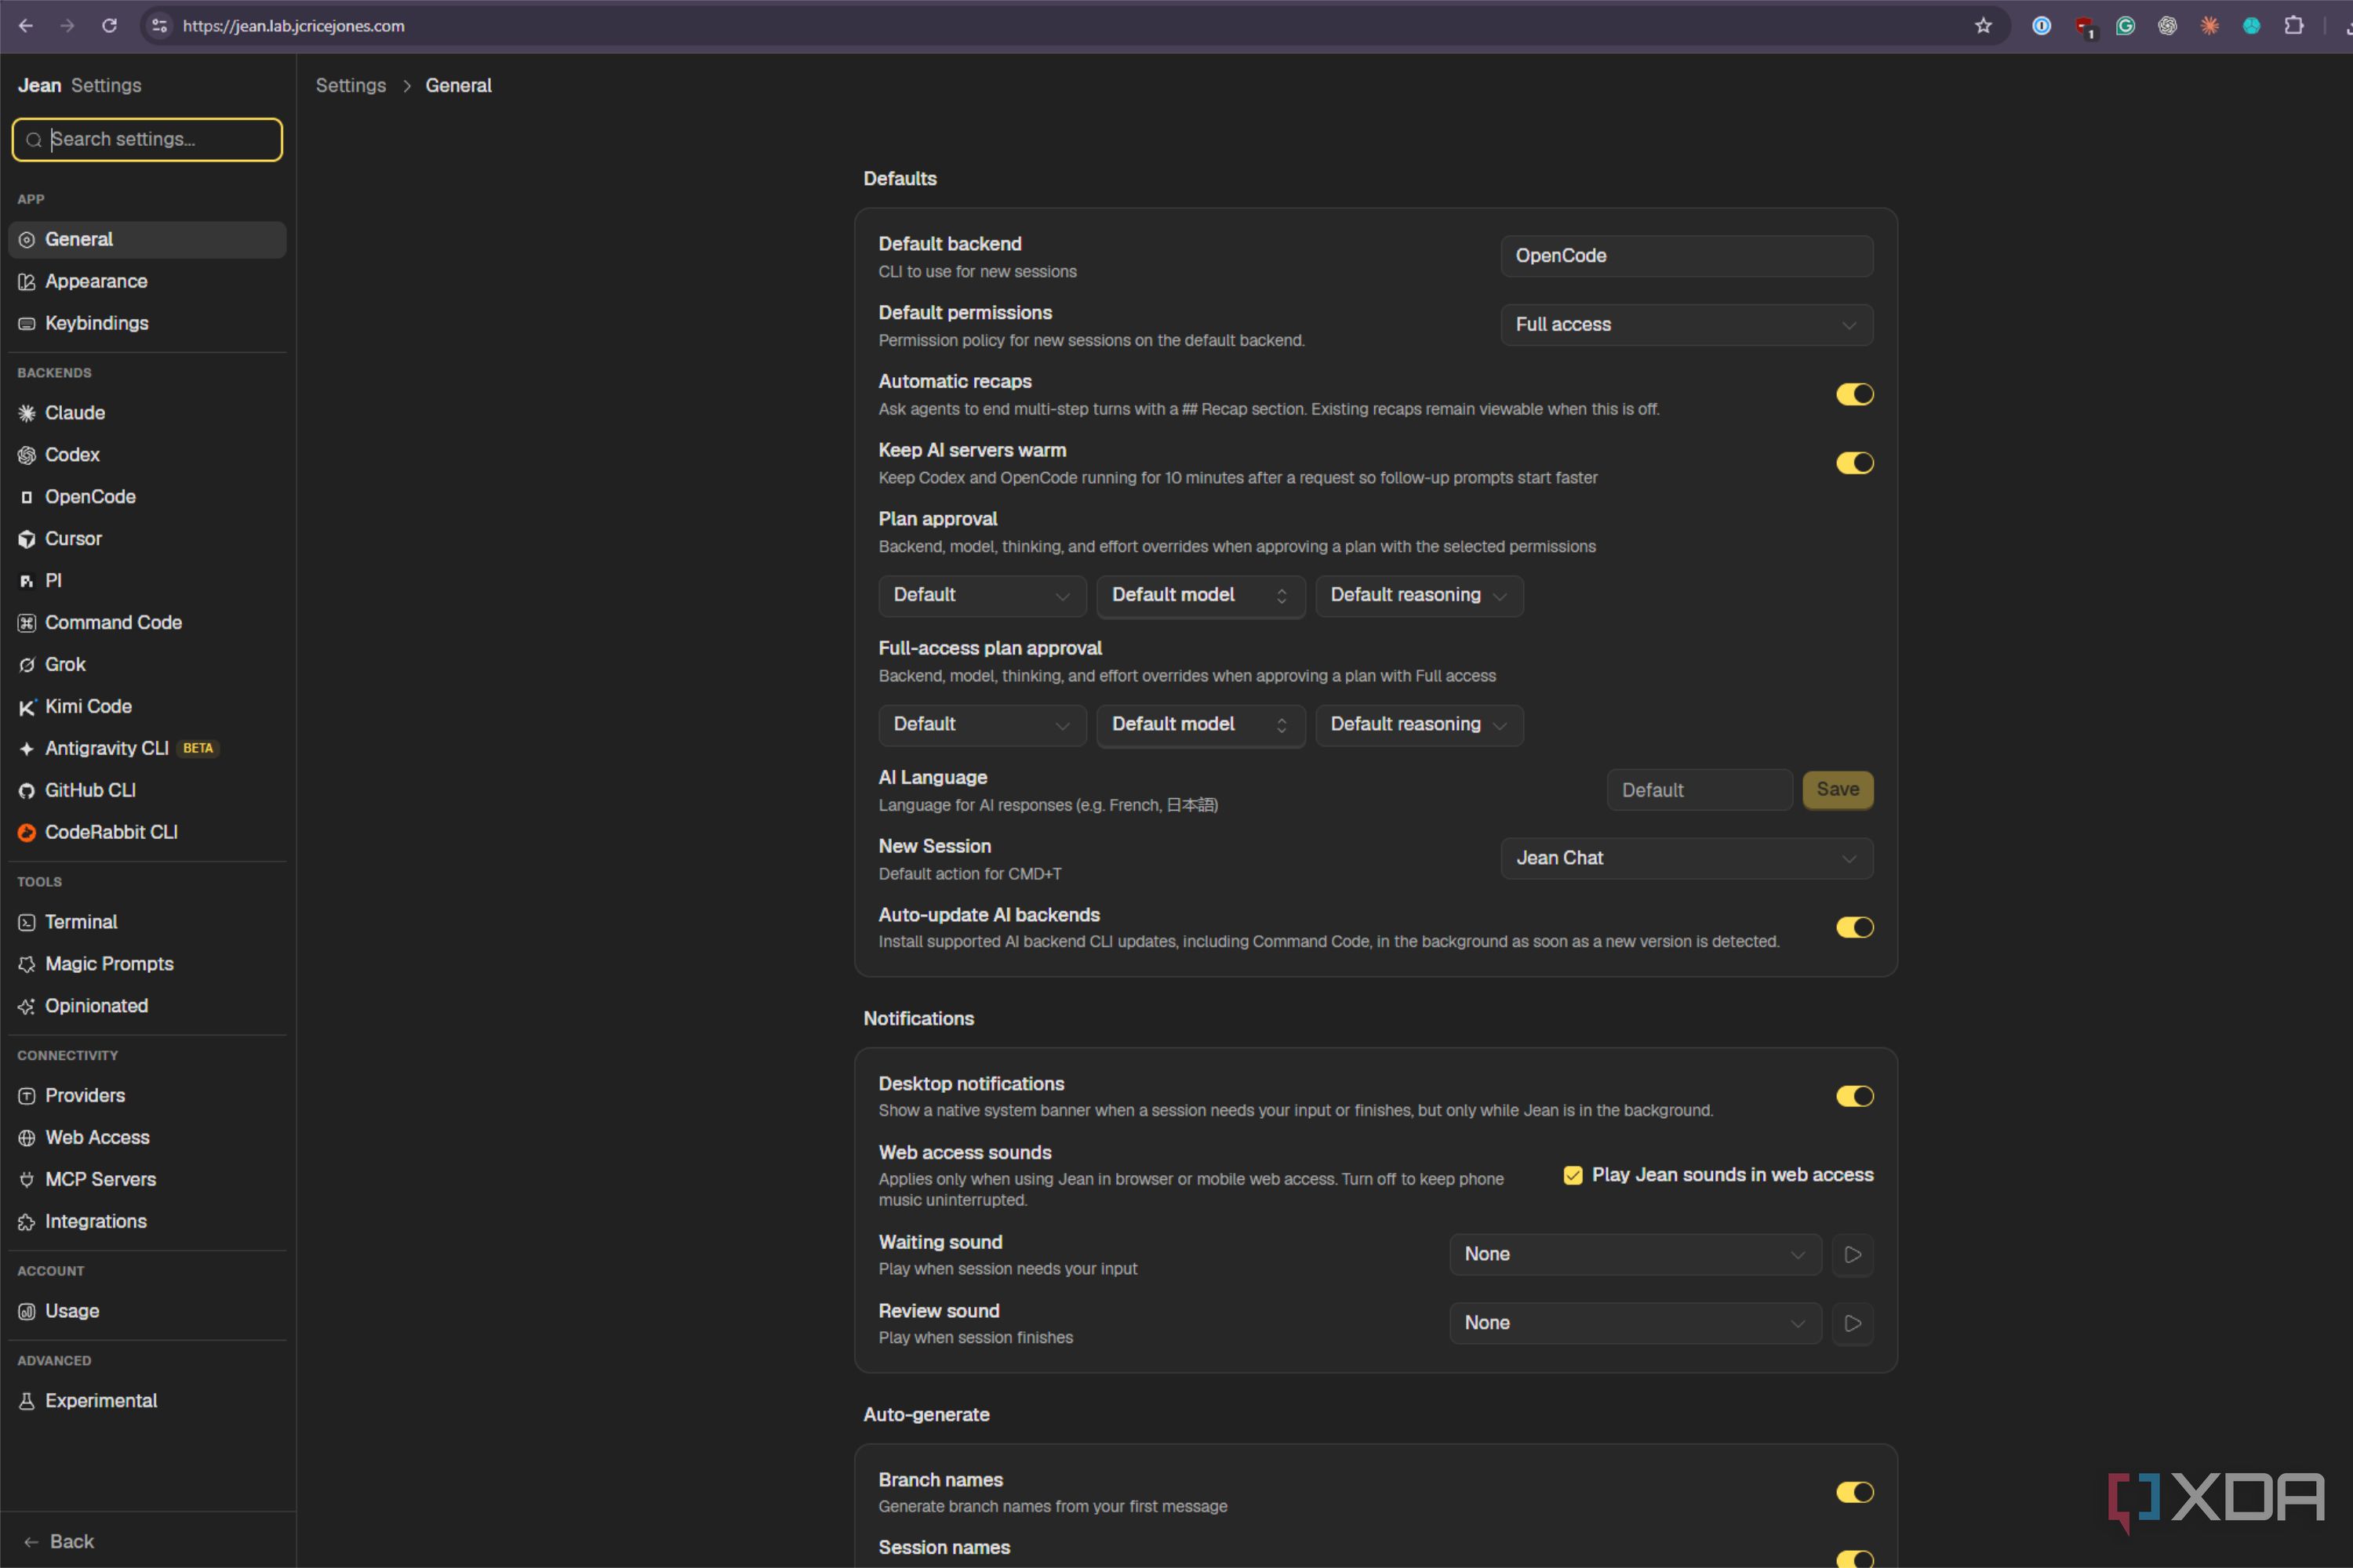Save the AI Language setting

pos(1838,790)
